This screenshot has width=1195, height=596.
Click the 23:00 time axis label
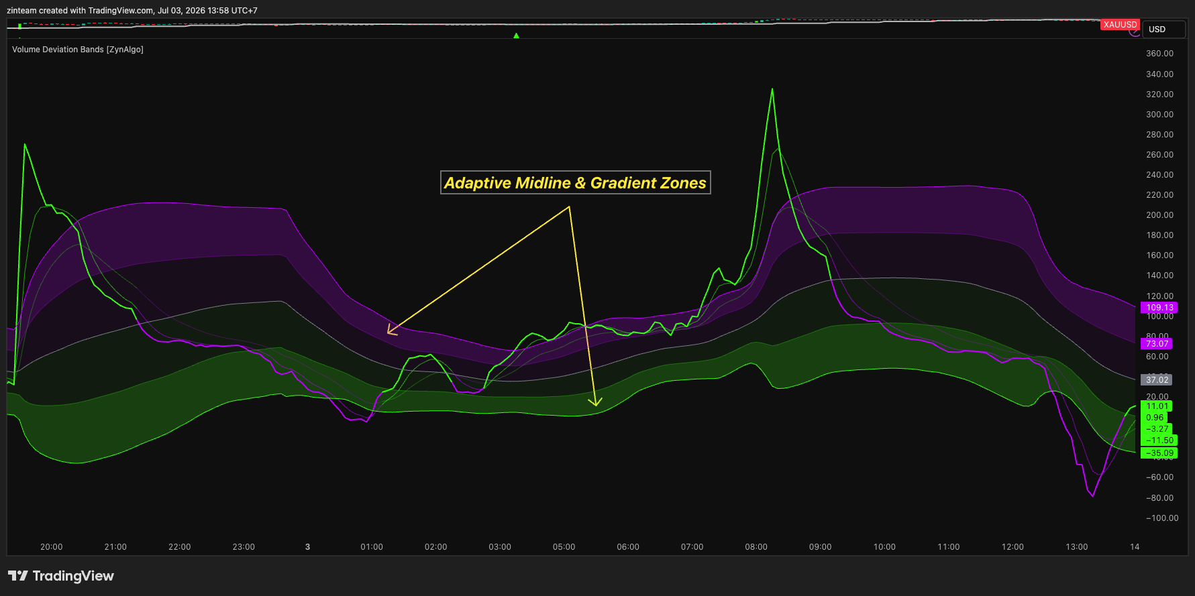244,547
